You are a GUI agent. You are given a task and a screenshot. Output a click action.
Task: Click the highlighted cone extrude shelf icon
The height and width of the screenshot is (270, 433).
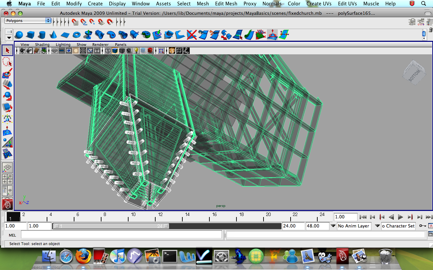(272, 35)
